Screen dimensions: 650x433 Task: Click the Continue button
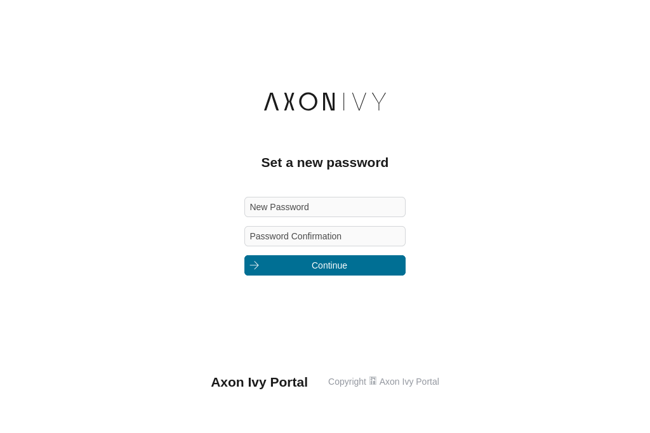[324, 265]
